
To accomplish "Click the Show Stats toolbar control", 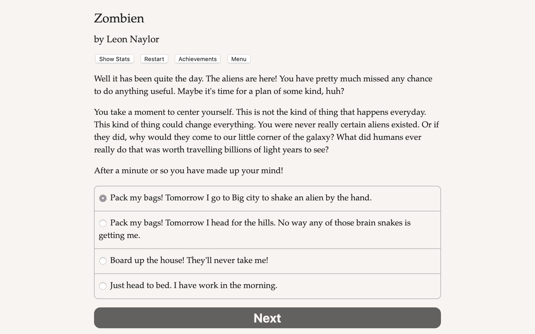I will click(x=114, y=59).
